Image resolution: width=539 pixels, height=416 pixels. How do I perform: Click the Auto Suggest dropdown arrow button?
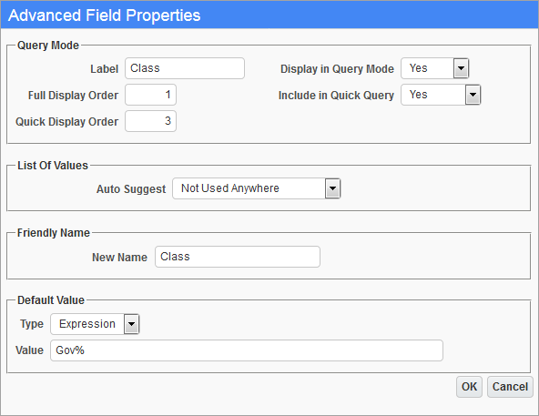point(332,188)
